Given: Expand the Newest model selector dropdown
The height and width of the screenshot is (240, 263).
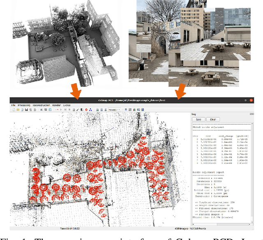Looking at the screenshot, I should [114, 110].
